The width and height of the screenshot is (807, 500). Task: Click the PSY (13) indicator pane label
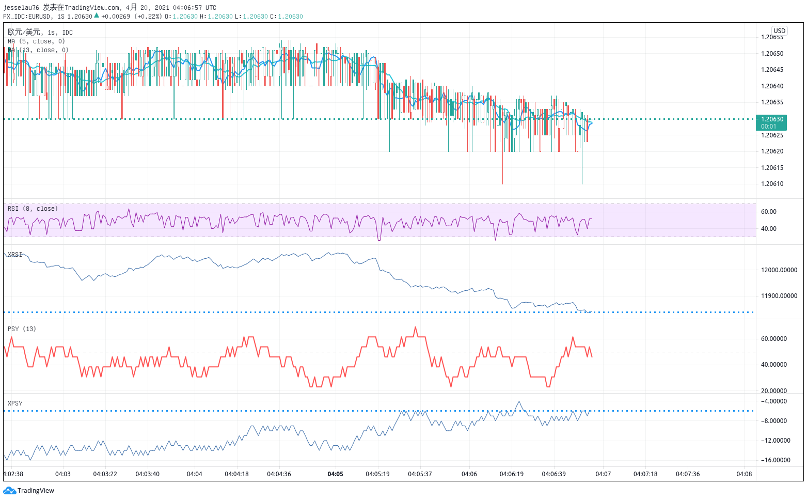22,329
